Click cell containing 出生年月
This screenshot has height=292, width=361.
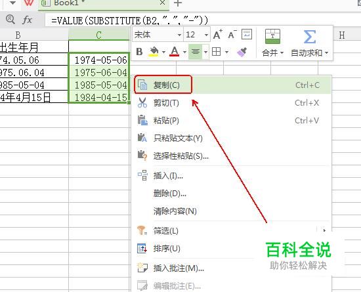click(x=34, y=47)
